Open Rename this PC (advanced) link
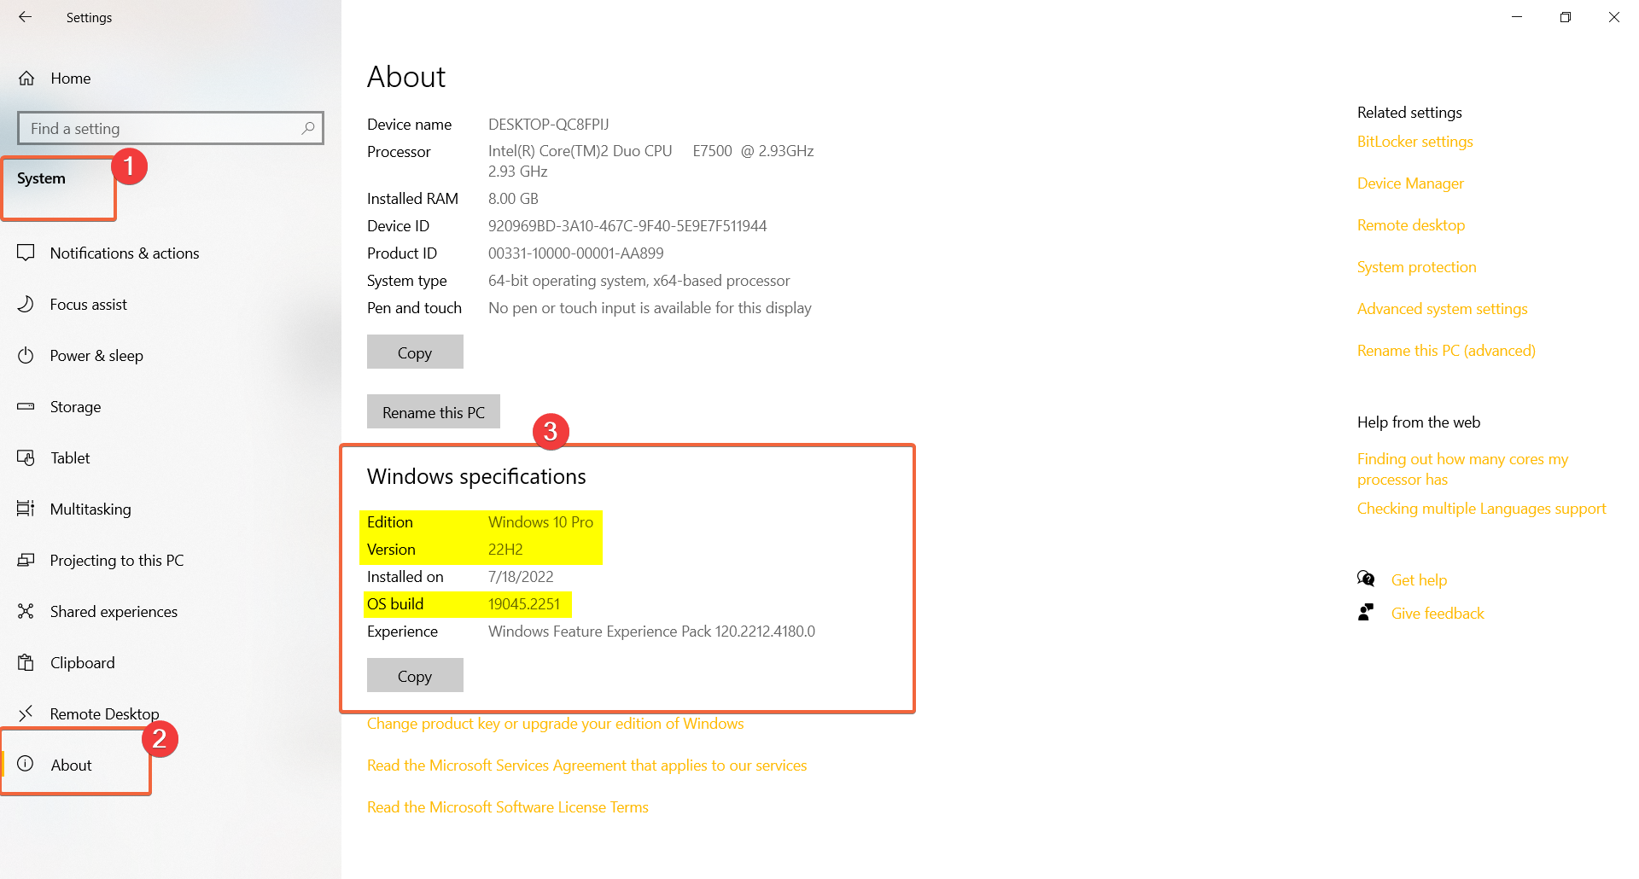Viewport: 1639px width, 879px height. coord(1446,351)
